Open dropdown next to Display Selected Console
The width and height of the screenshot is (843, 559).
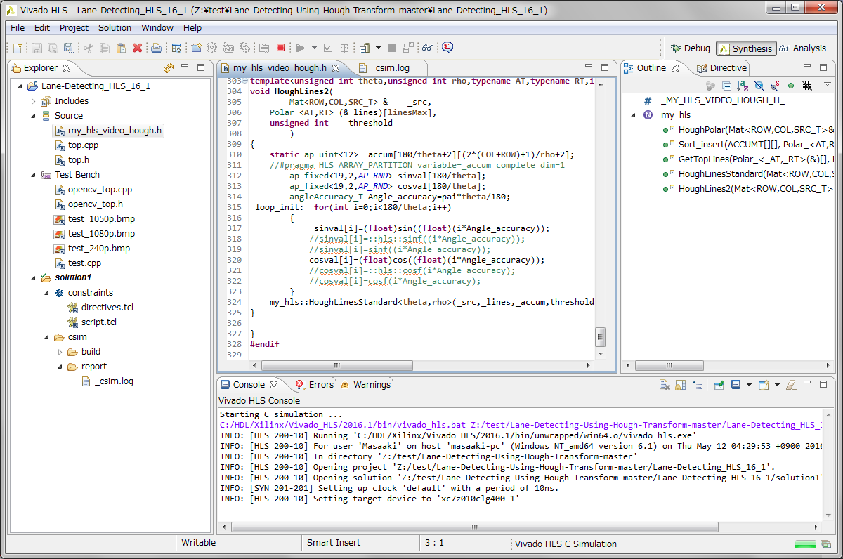749,385
